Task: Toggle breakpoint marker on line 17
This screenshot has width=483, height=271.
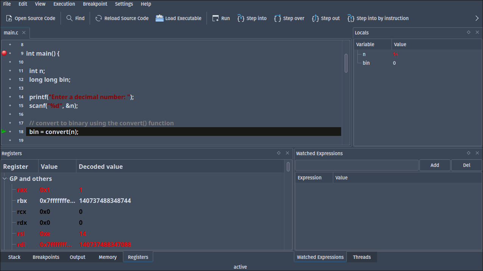Action: pos(10,123)
